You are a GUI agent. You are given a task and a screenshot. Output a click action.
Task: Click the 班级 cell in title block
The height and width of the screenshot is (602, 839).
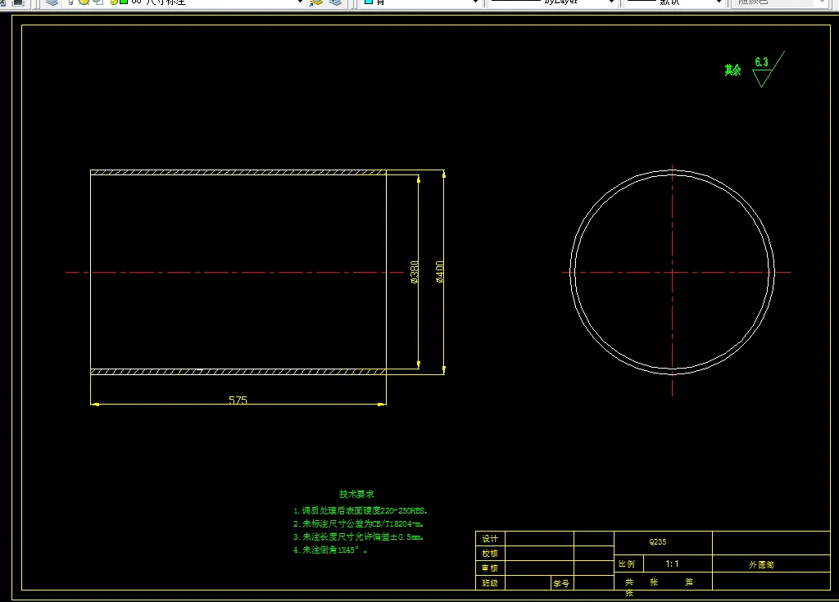click(490, 582)
